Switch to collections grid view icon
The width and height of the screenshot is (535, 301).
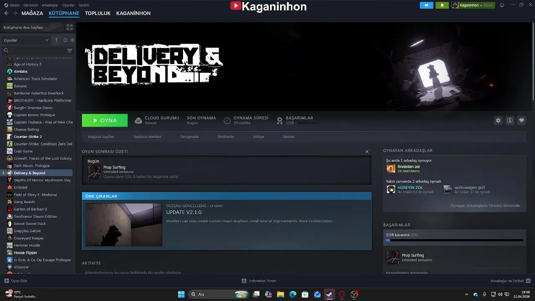[x=69, y=27]
